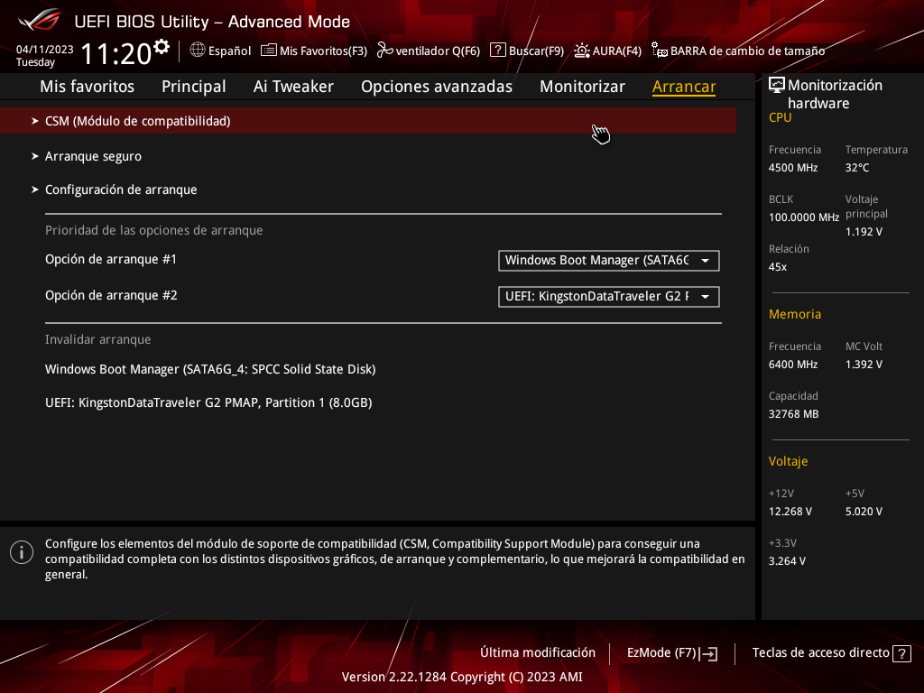Open Opción de arranque #1 dropdown
Screen dimensions: 924x693
click(609, 261)
